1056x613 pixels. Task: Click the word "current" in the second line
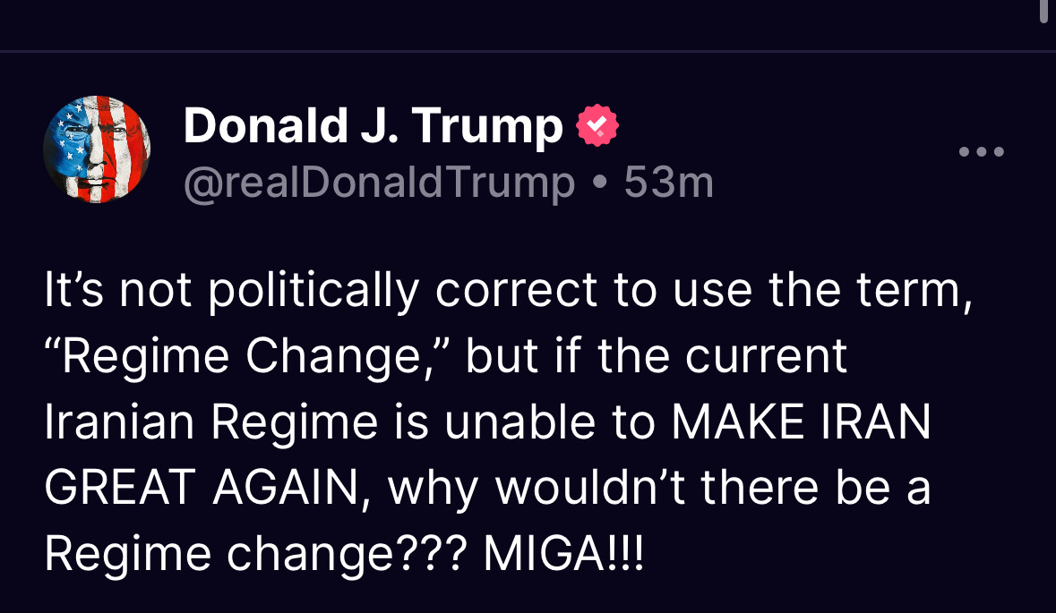[767, 357]
